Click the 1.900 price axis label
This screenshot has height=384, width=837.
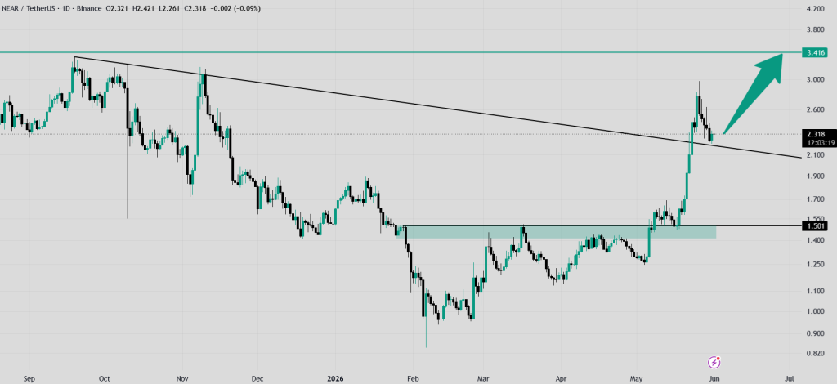[x=816, y=176]
